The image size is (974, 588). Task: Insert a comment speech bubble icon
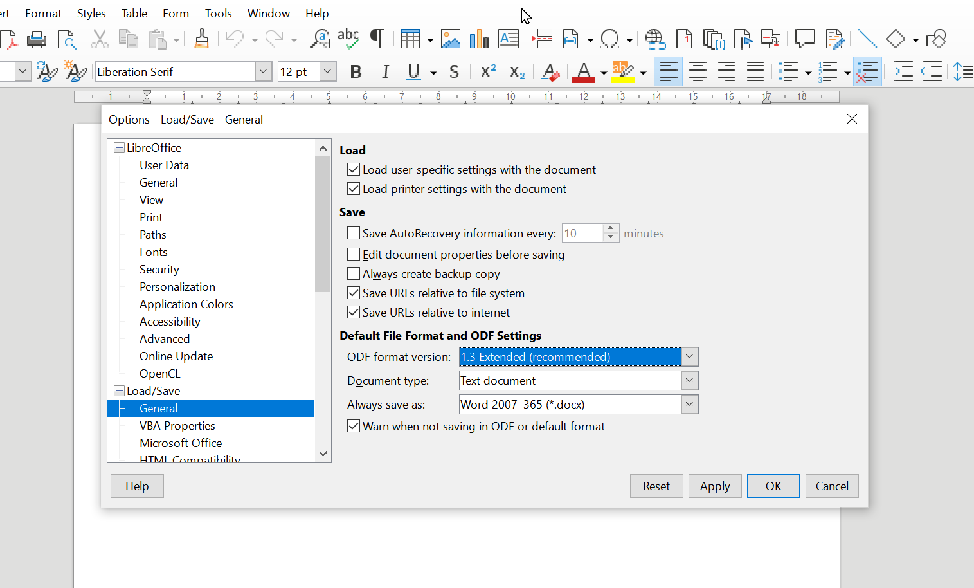point(804,39)
